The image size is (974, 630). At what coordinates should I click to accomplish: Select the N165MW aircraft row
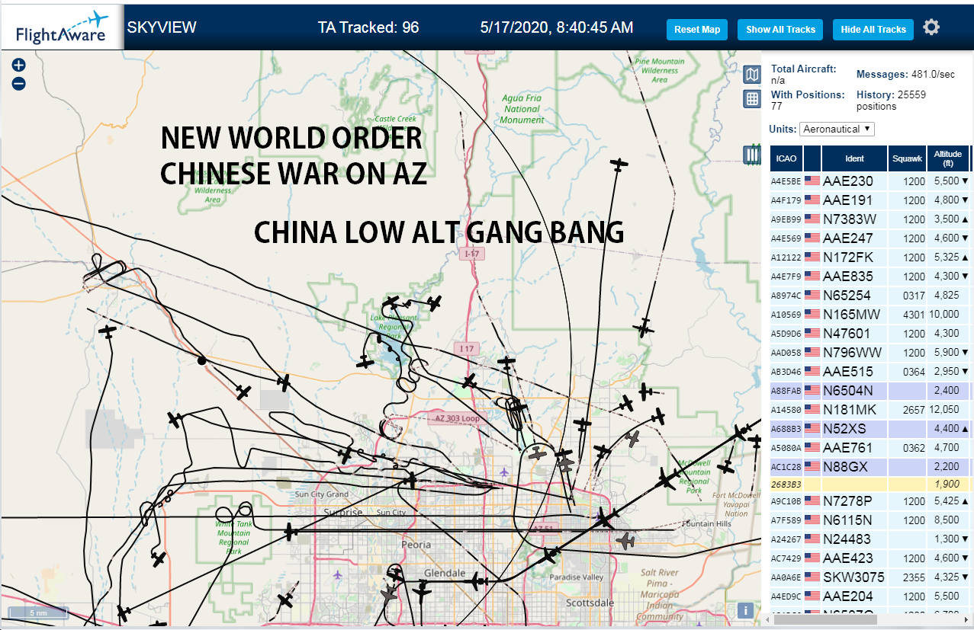point(870,315)
